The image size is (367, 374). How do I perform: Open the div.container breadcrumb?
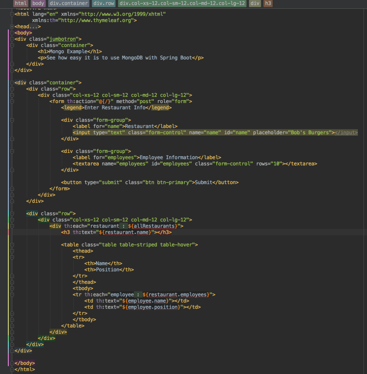(69, 3)
